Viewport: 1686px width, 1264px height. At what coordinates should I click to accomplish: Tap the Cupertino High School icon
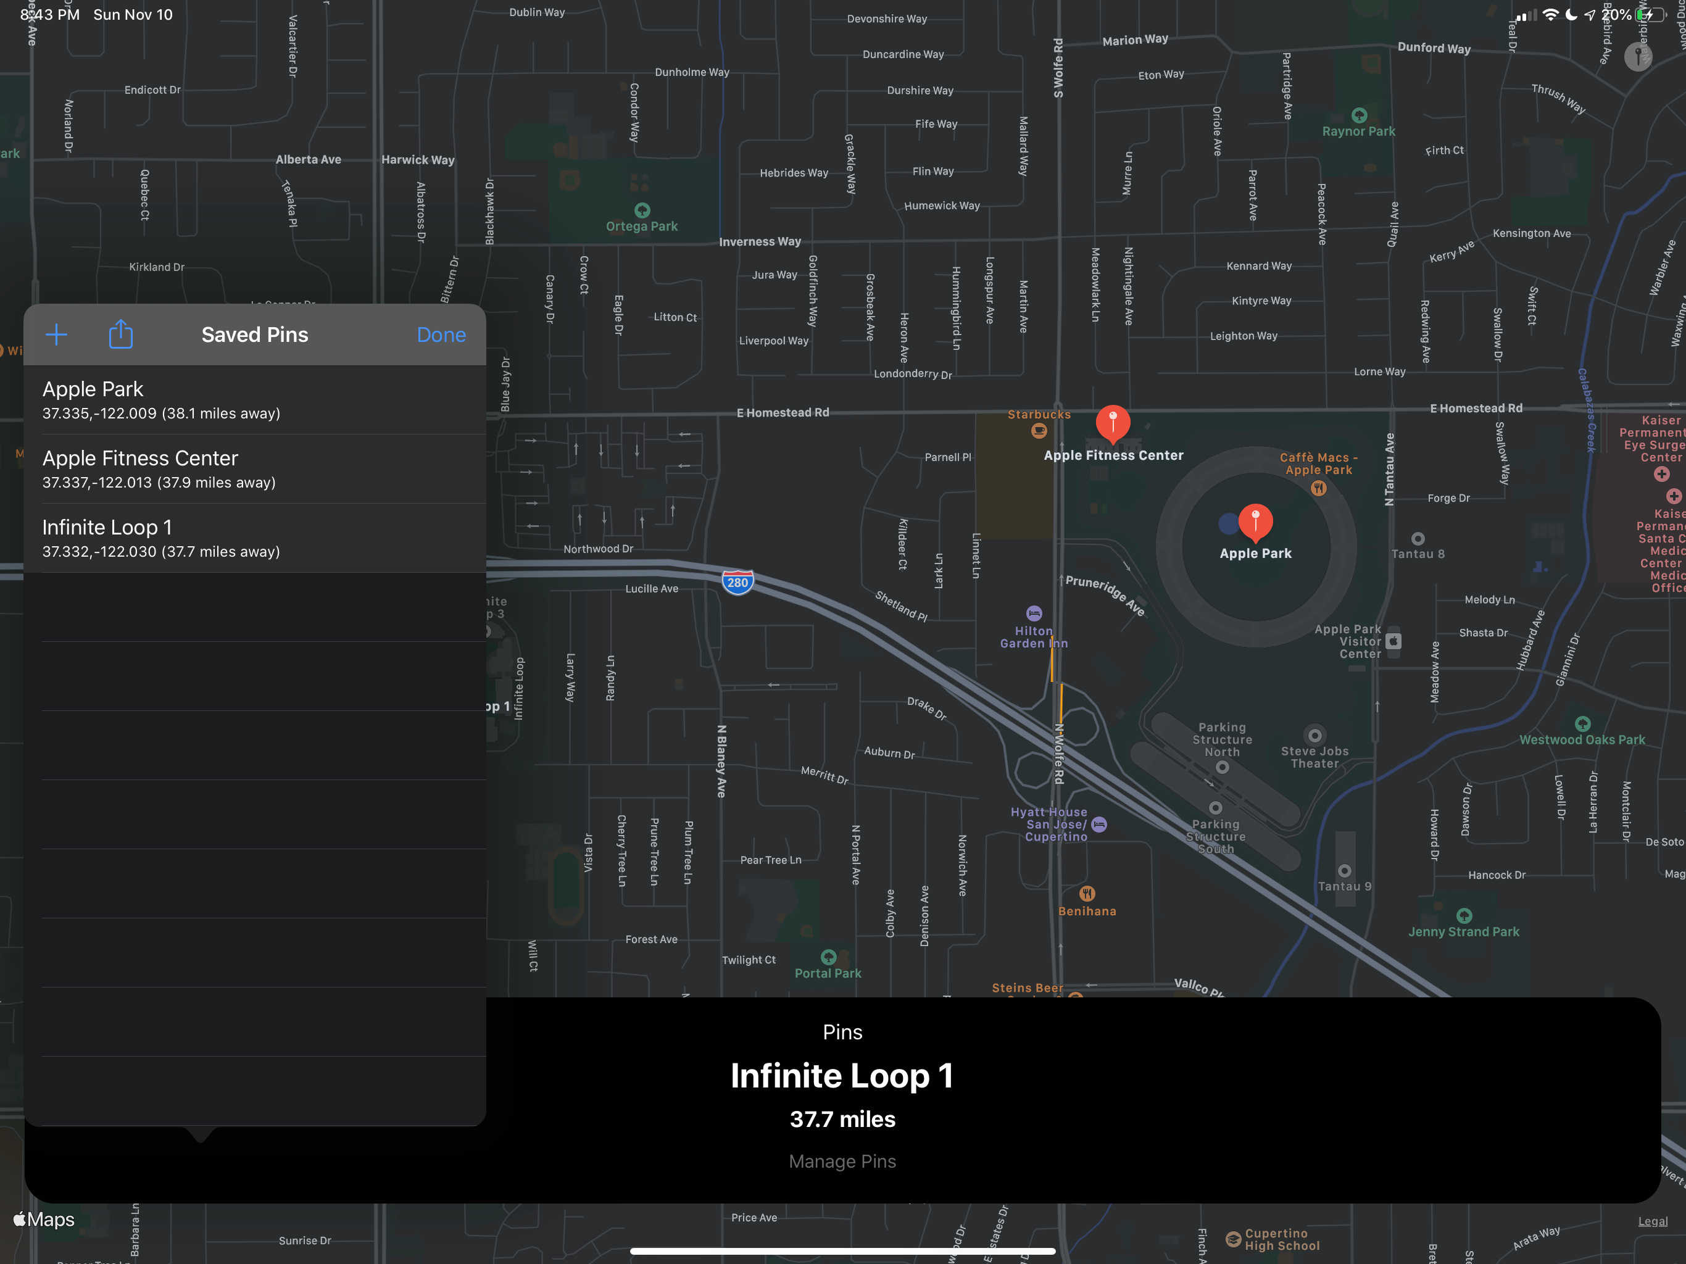1233,1239
